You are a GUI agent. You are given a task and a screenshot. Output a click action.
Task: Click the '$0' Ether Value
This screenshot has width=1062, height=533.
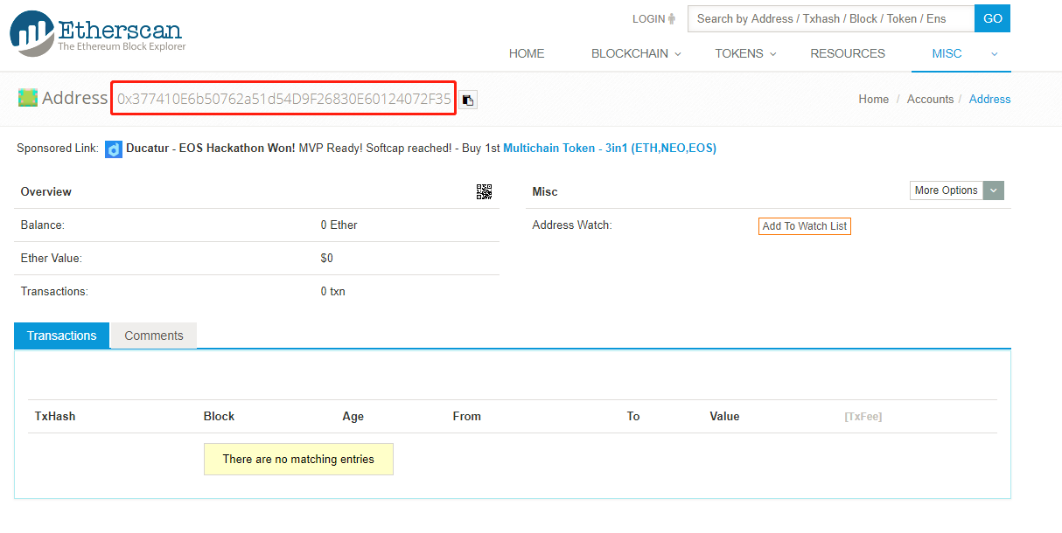coord(327,259)
